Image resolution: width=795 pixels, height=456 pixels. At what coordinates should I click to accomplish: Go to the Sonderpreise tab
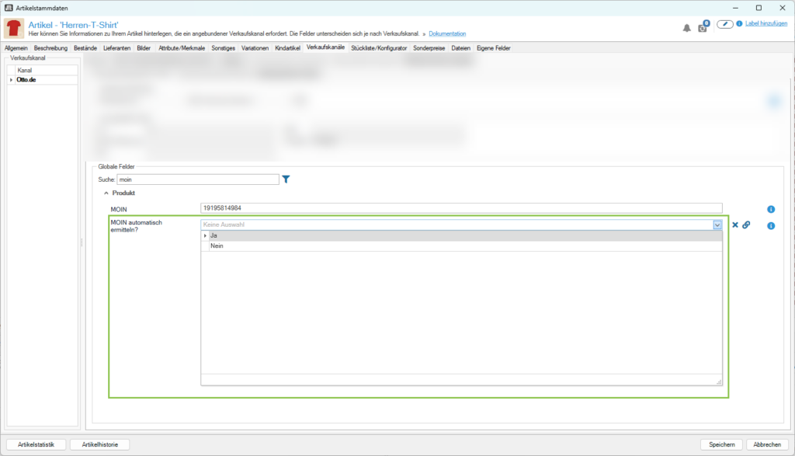(430, 48)
